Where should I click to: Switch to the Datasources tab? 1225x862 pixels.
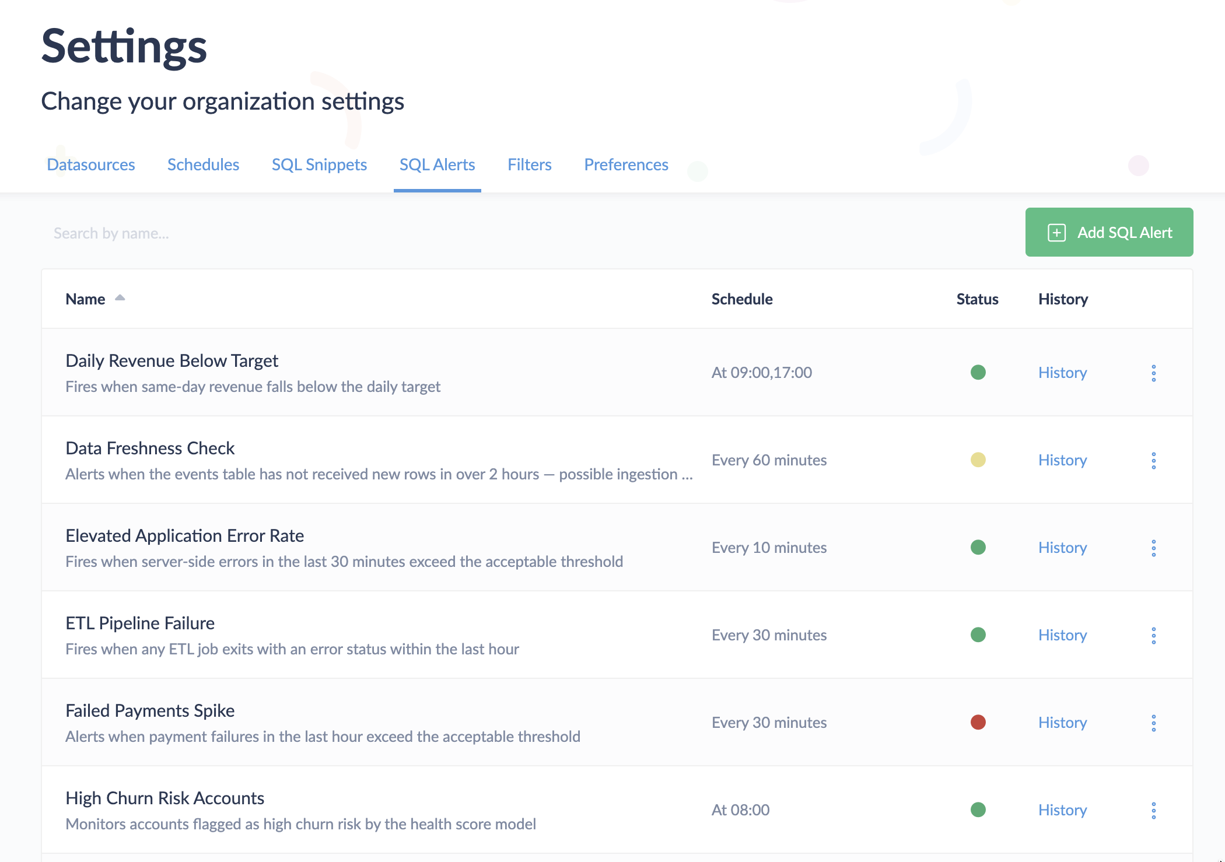click(91, 165)
